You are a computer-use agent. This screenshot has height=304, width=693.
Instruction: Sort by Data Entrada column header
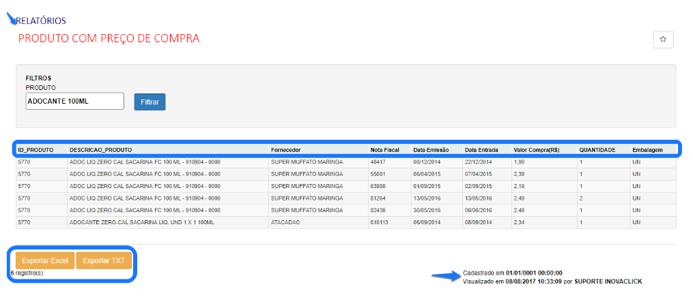click(x=481, y=149)
